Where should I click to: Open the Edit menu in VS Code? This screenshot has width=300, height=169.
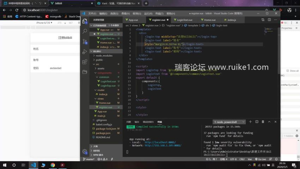pyautogui.click(x=103, y=13)
